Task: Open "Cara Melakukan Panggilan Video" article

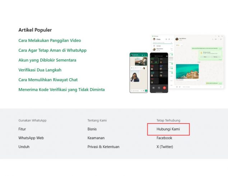Action: click(x=50, y=41)
